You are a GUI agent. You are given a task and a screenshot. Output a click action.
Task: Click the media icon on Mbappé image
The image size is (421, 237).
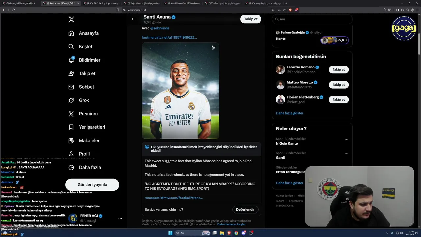[213, 48]
